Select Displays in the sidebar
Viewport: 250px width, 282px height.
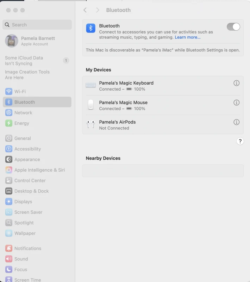37,202
